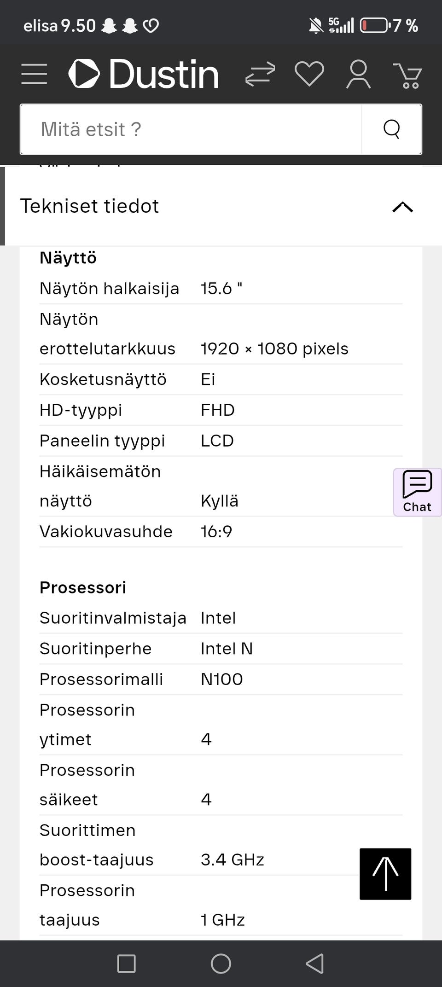Tap the Dustin logo
Image resolution: width=442 pixels, height=987 pixels.
pyautogui.click(x=144, y=74)
